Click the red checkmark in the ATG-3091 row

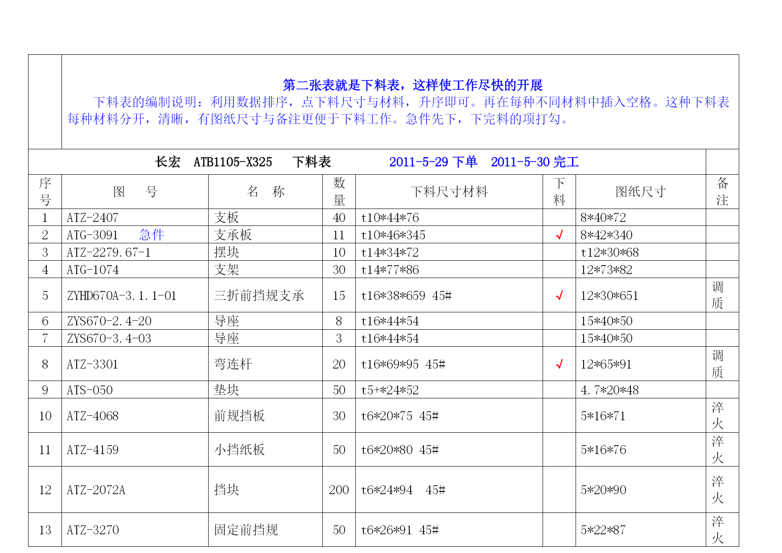pyautogui.click(x=559, y=235)
